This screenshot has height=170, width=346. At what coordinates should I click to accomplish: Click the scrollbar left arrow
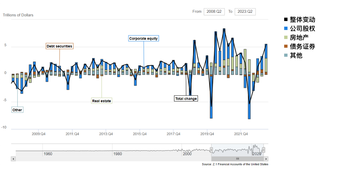click(13, 159)
